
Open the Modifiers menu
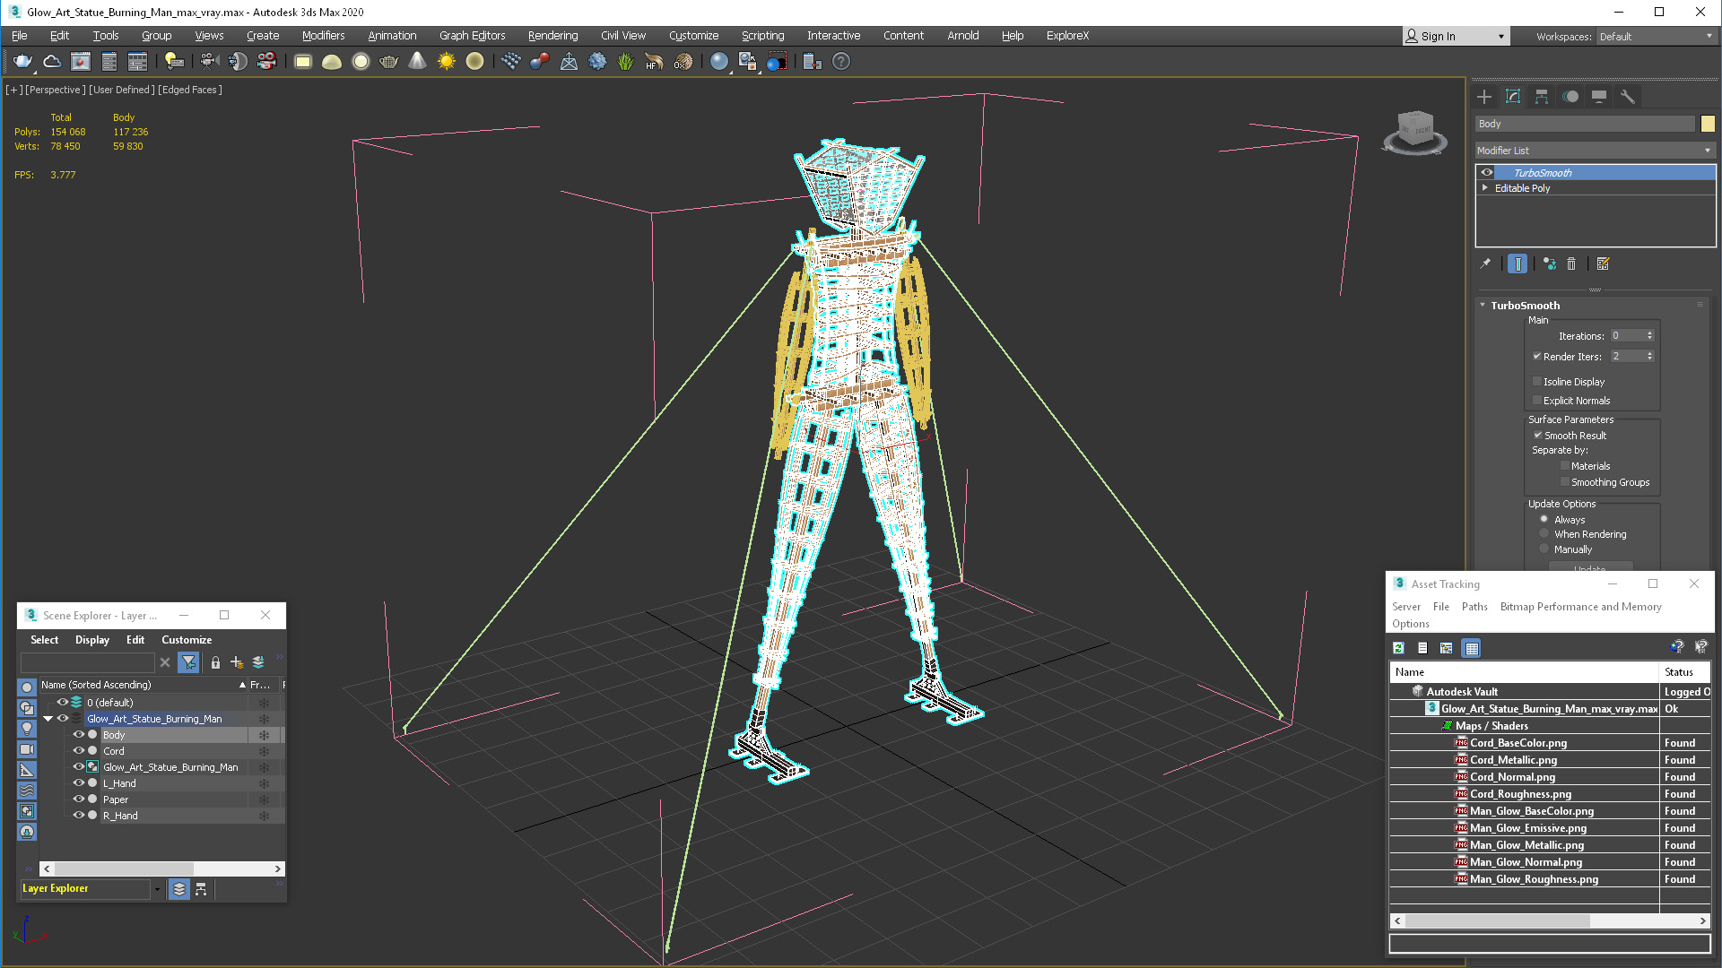pyautogui.click(x=323, y=36)
